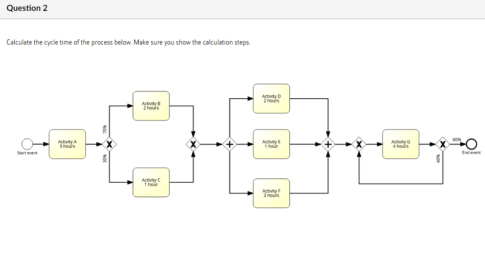The image size is (485, 261).
Task: Click the XOR gateway before Activity G
Action: [x=359, y=144]
